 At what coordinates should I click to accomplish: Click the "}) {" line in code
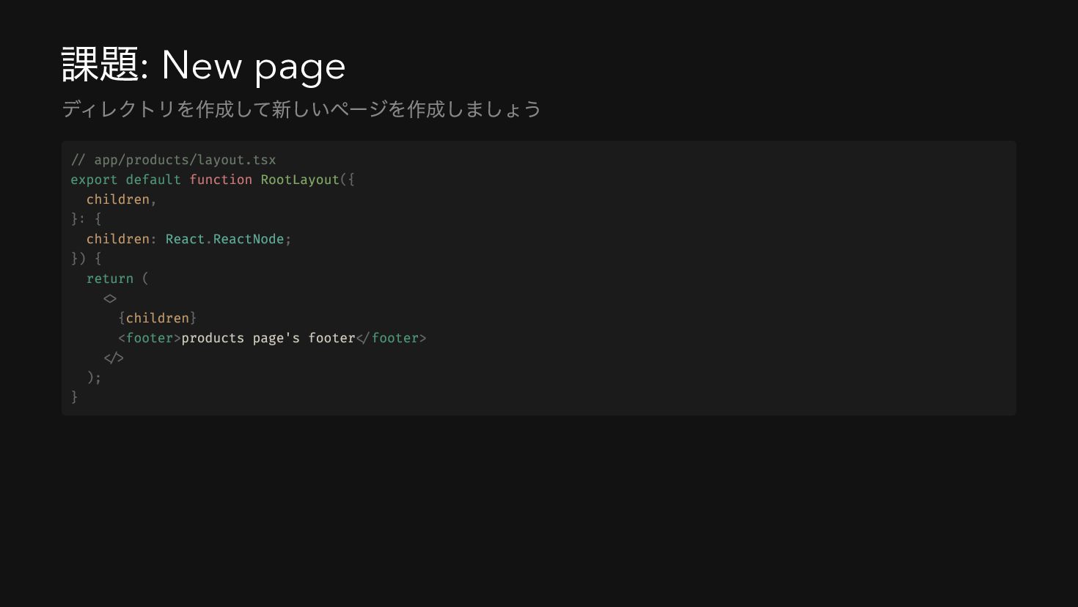(87, 259)
